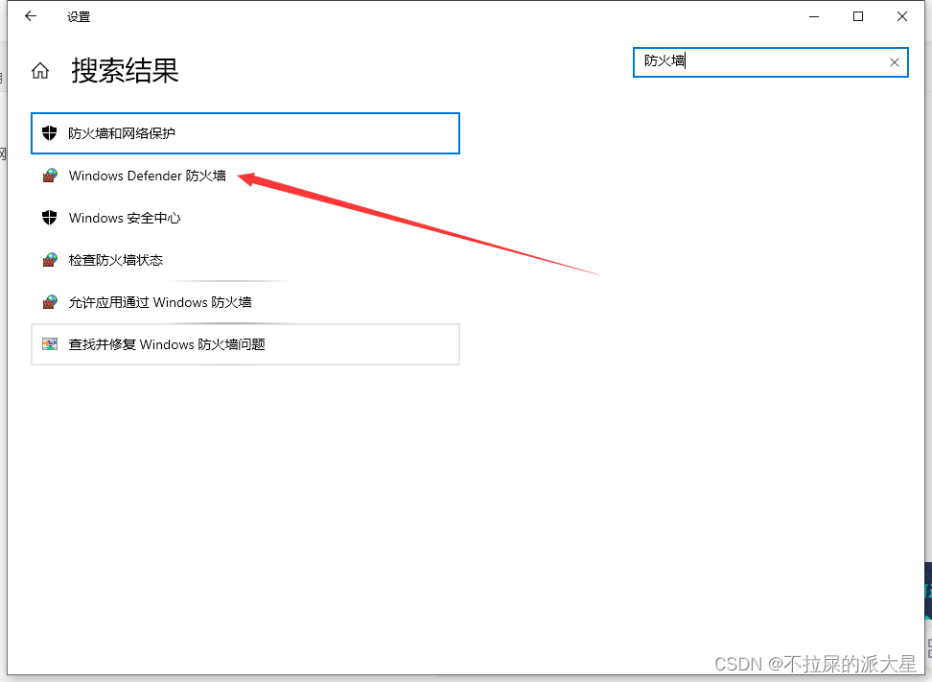Click the firewall icon beside Windows Defender 防火墙
The image size is (932, 682).
coord(50,176)
